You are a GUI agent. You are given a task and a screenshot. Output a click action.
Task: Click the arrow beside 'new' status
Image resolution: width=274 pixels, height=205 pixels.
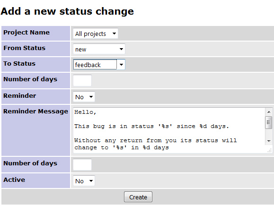tap(121, 49)
